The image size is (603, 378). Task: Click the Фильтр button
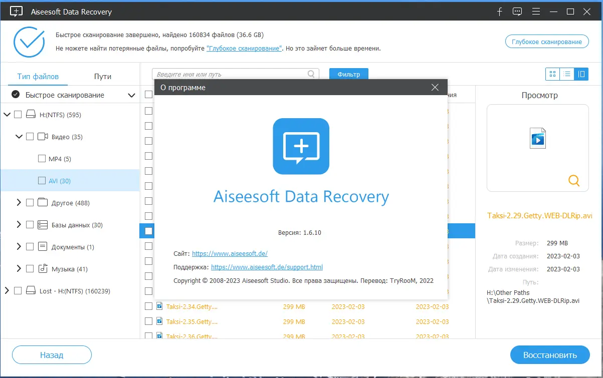349,74
